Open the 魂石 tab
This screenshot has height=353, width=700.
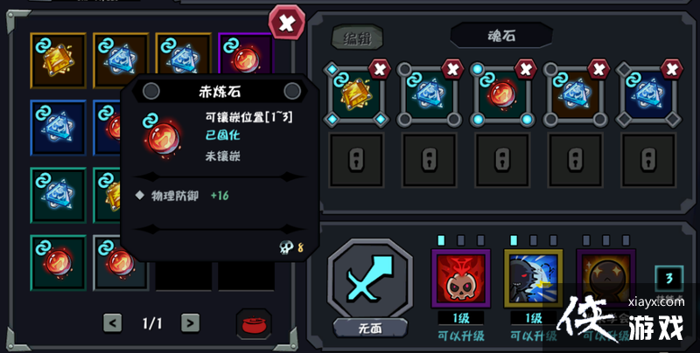click(501, 35)
